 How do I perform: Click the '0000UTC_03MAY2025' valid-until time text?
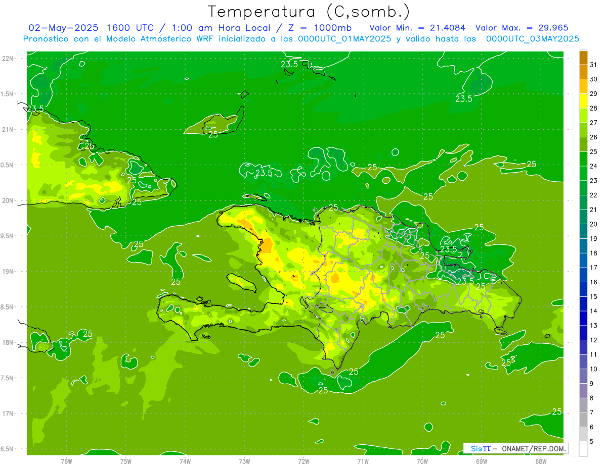coord(533,38)
